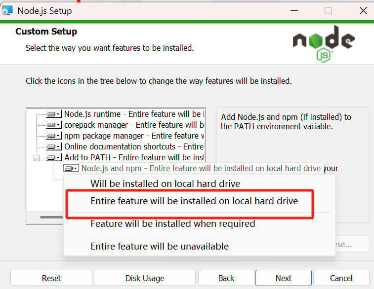Go Back to the previous step

pyautogui.click(x=226, y=278)
